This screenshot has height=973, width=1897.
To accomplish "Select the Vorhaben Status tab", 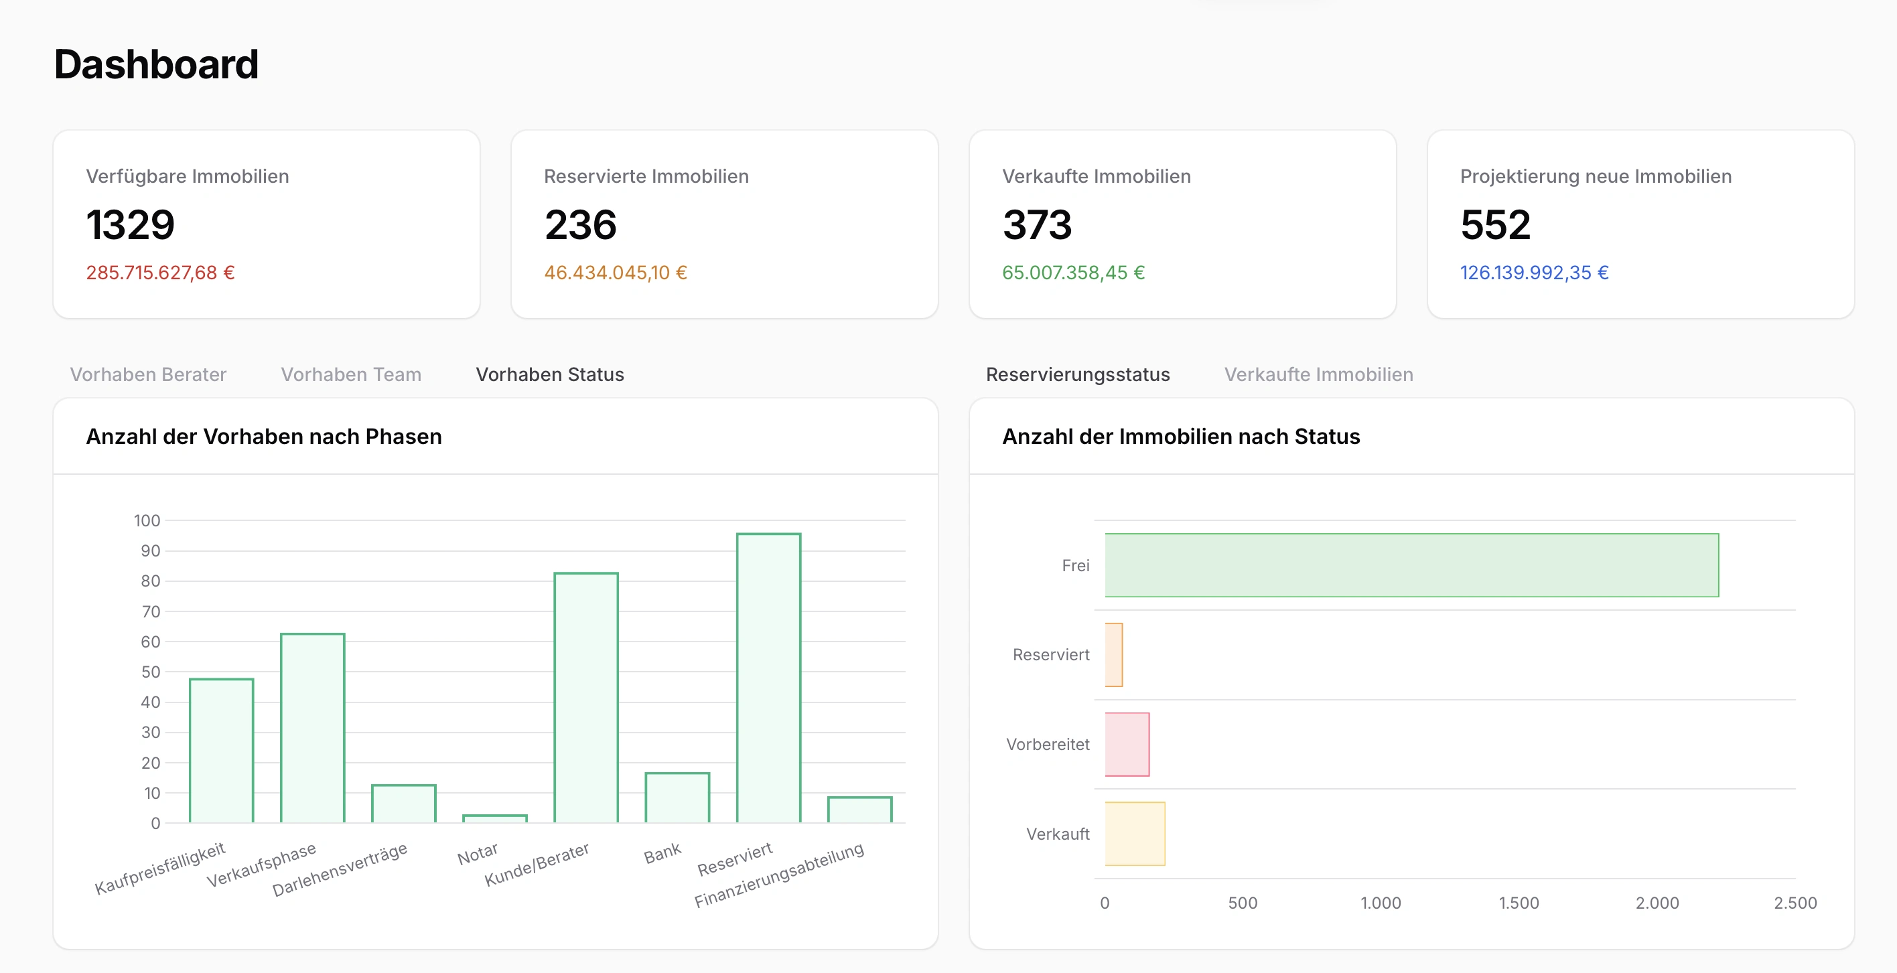I will point(549,374).
